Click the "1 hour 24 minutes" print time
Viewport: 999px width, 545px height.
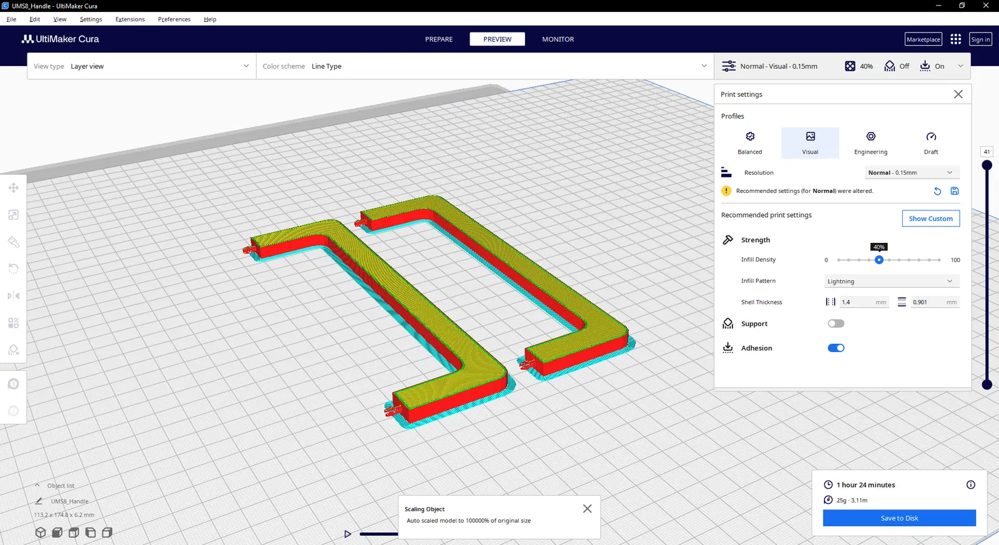pos(866,485)
